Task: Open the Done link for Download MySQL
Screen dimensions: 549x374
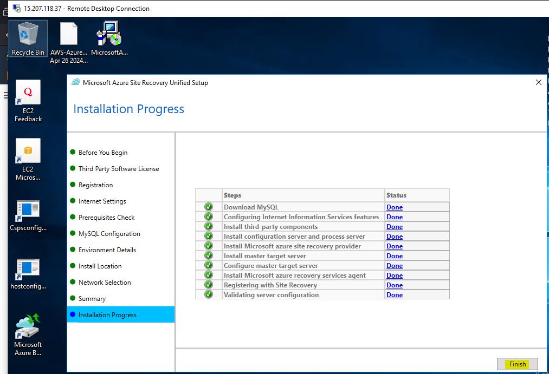Action: (395, 207)
